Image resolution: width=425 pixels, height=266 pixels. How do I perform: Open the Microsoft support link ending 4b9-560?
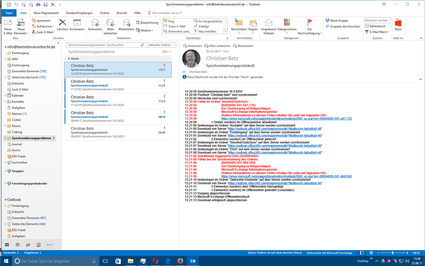coord(286,176)
